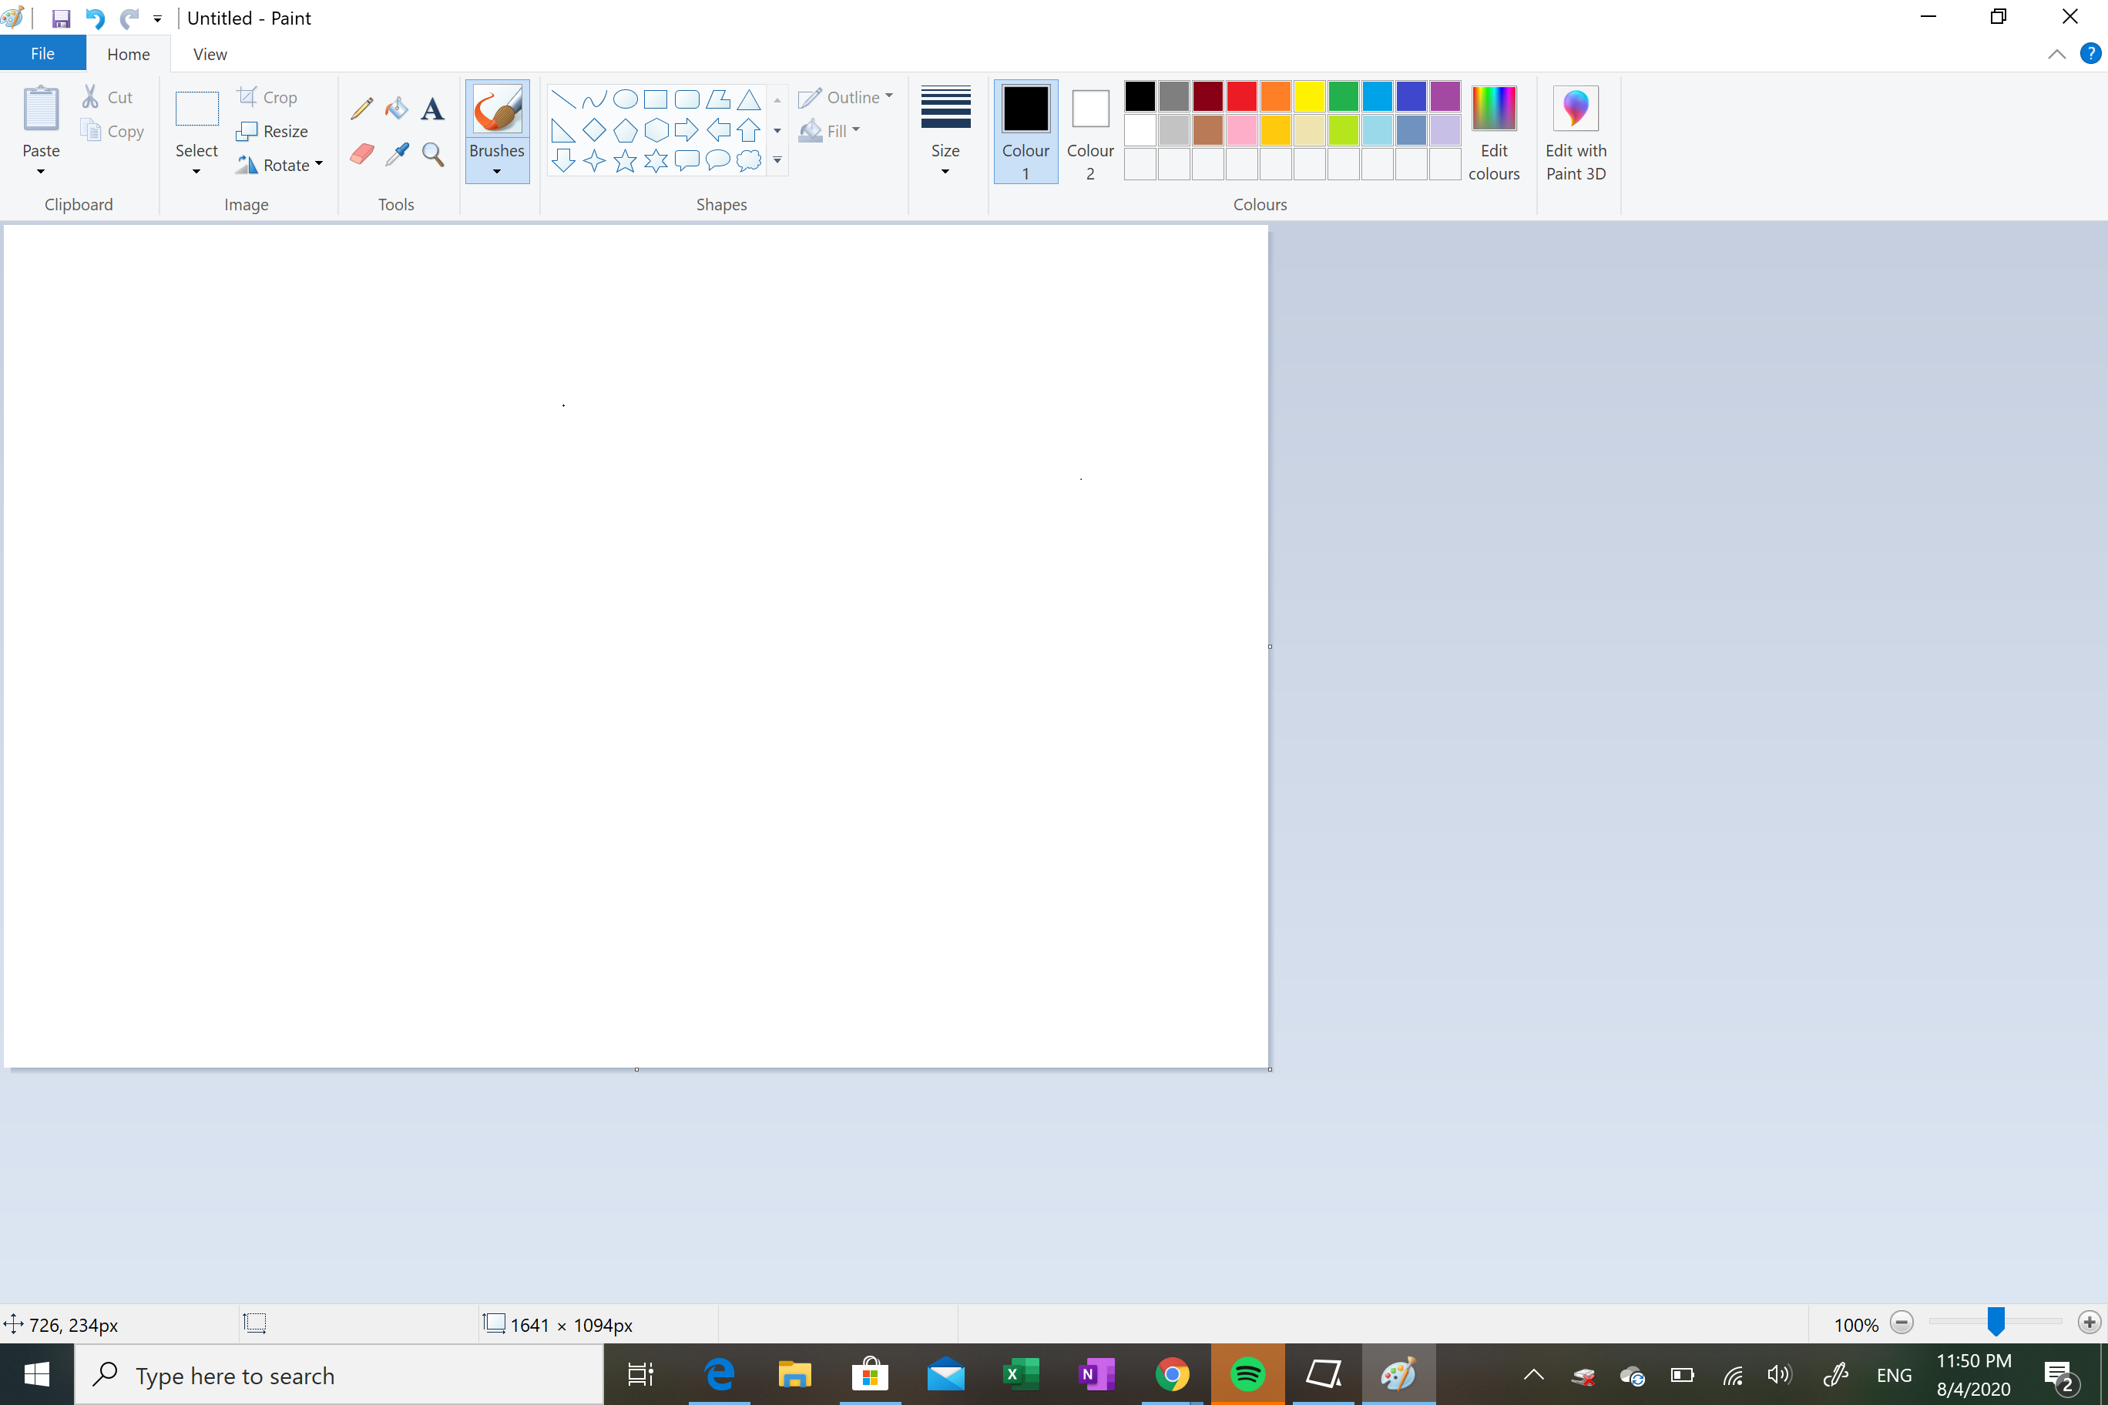This screenshot has width=2108, height=1405.
Task: Pick the red colour swatch
Action: 1241,96
